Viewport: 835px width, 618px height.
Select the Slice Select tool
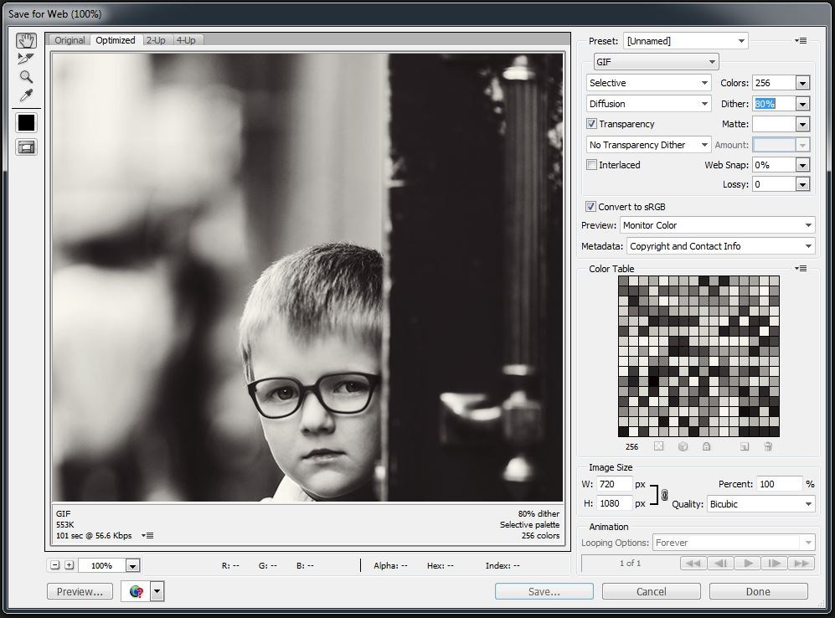26,59
